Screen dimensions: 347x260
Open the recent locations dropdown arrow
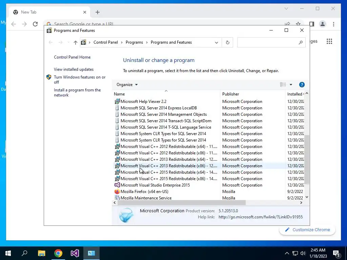click(68, 42)
